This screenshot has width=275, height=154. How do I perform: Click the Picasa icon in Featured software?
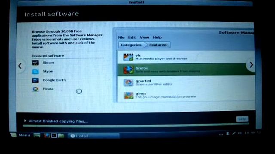tap(35, 89)
